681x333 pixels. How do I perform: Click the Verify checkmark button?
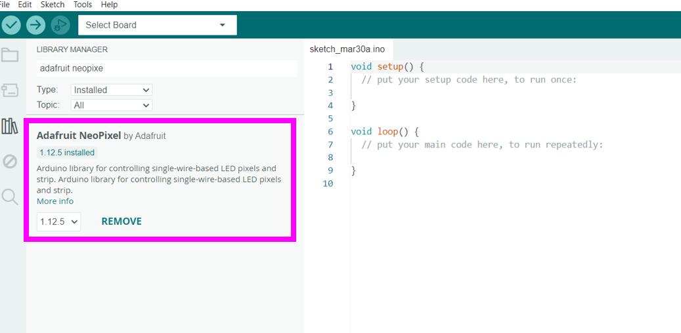[x=11, y=25]
